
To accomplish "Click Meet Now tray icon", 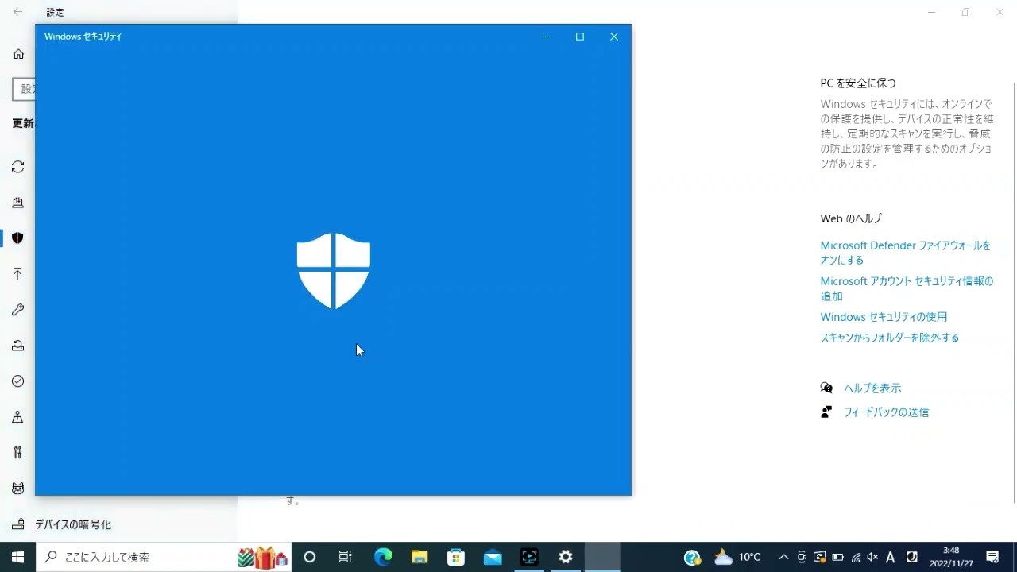I will [x=802, y=557].
